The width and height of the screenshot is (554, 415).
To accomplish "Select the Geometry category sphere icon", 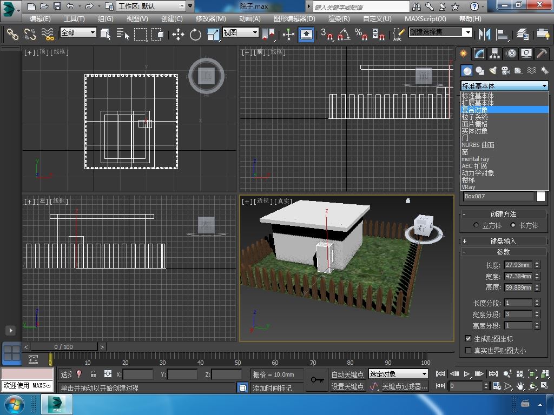I will [467, 71].
